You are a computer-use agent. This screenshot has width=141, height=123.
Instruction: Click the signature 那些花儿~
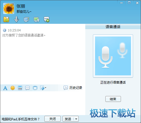click(x=24, y=12)
